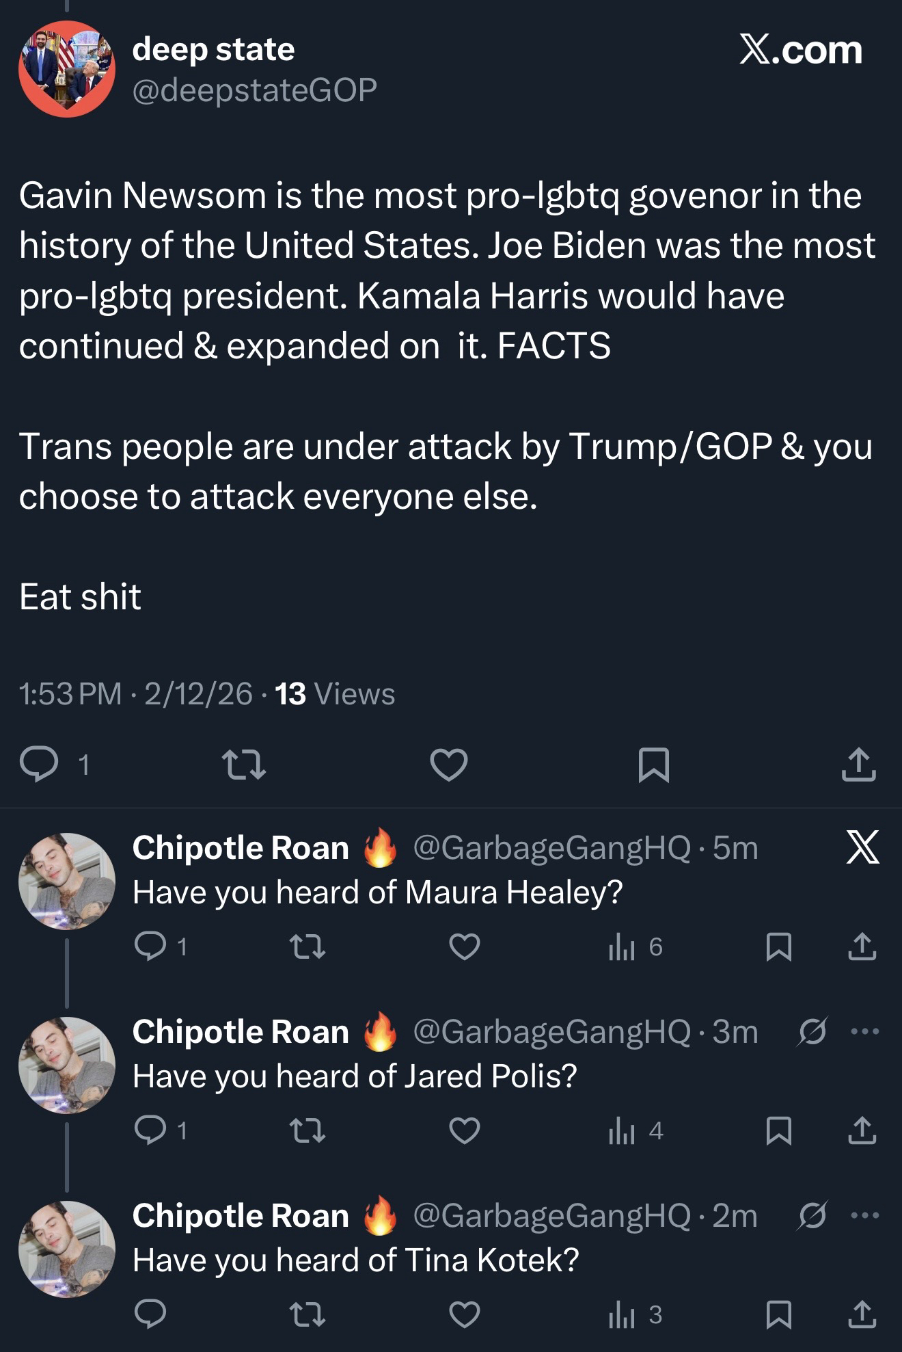Bookmark the deep state main post

[x=653, y=764]
